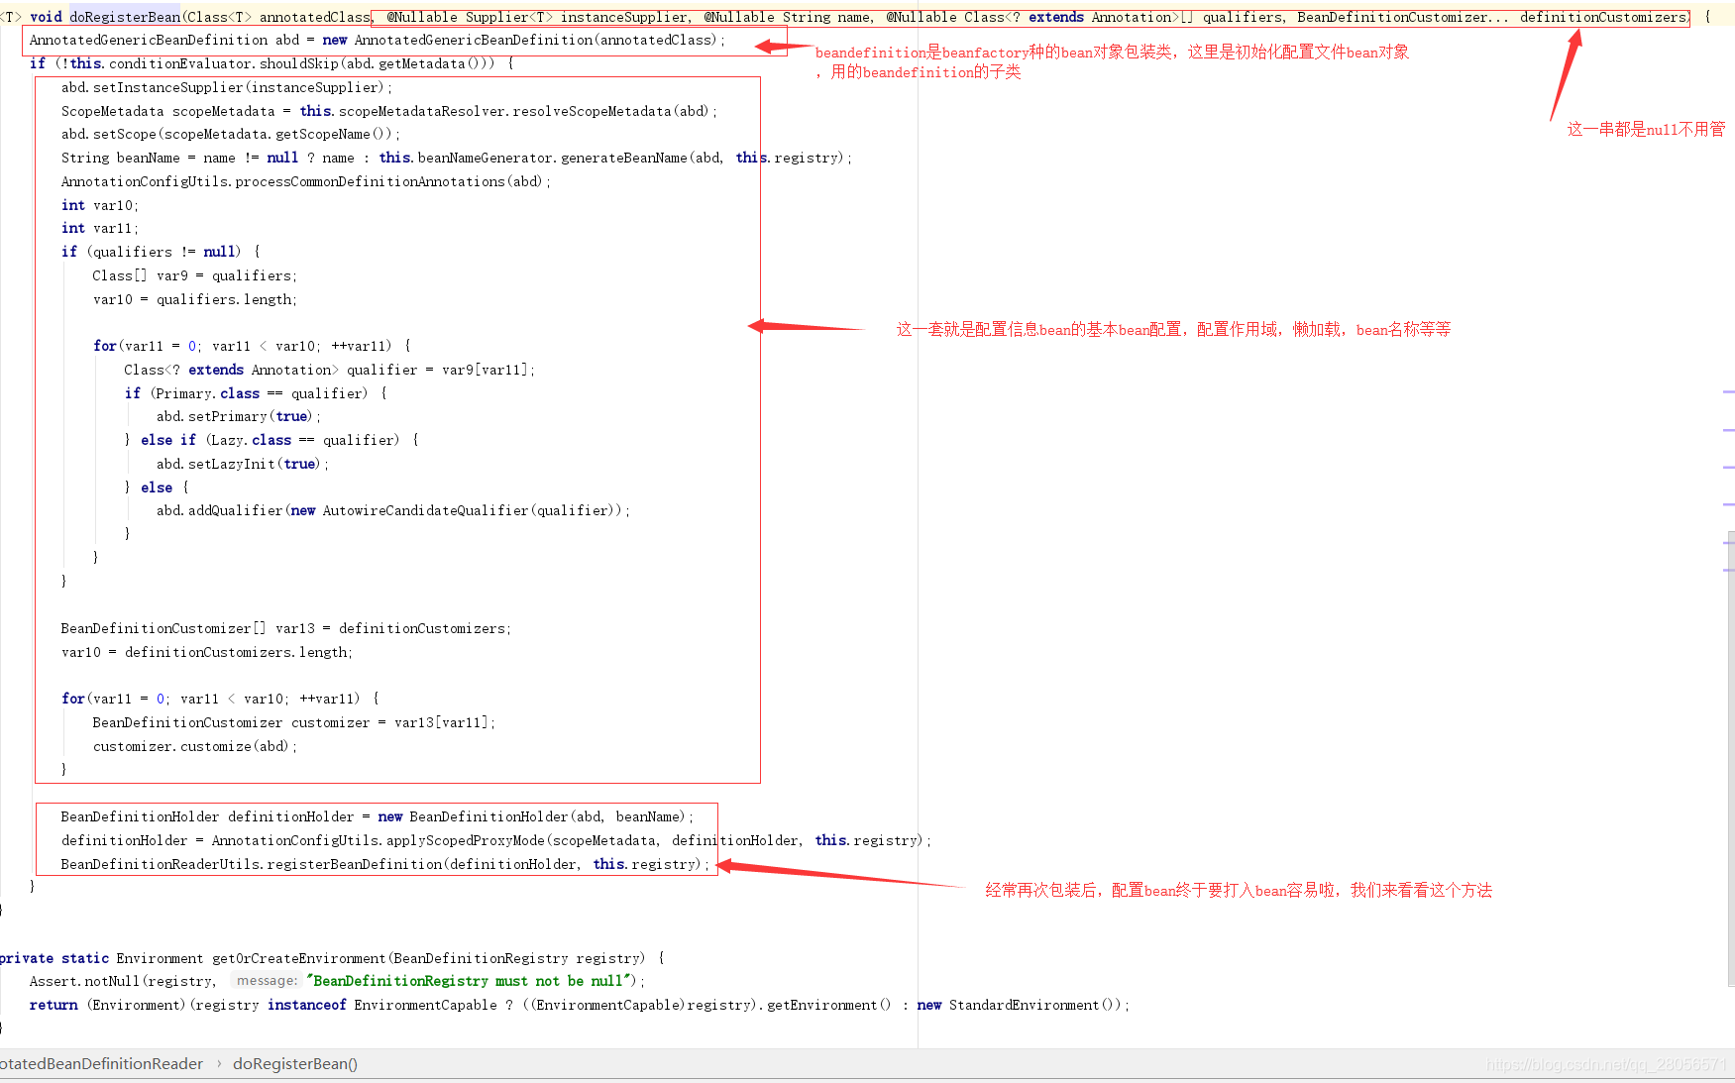Click the 'if (Primary.class == qualifier)' line
Image resolution: width=1735 pixels, height=1083 pixels.
pyautogui.click(x=257, y=393)
